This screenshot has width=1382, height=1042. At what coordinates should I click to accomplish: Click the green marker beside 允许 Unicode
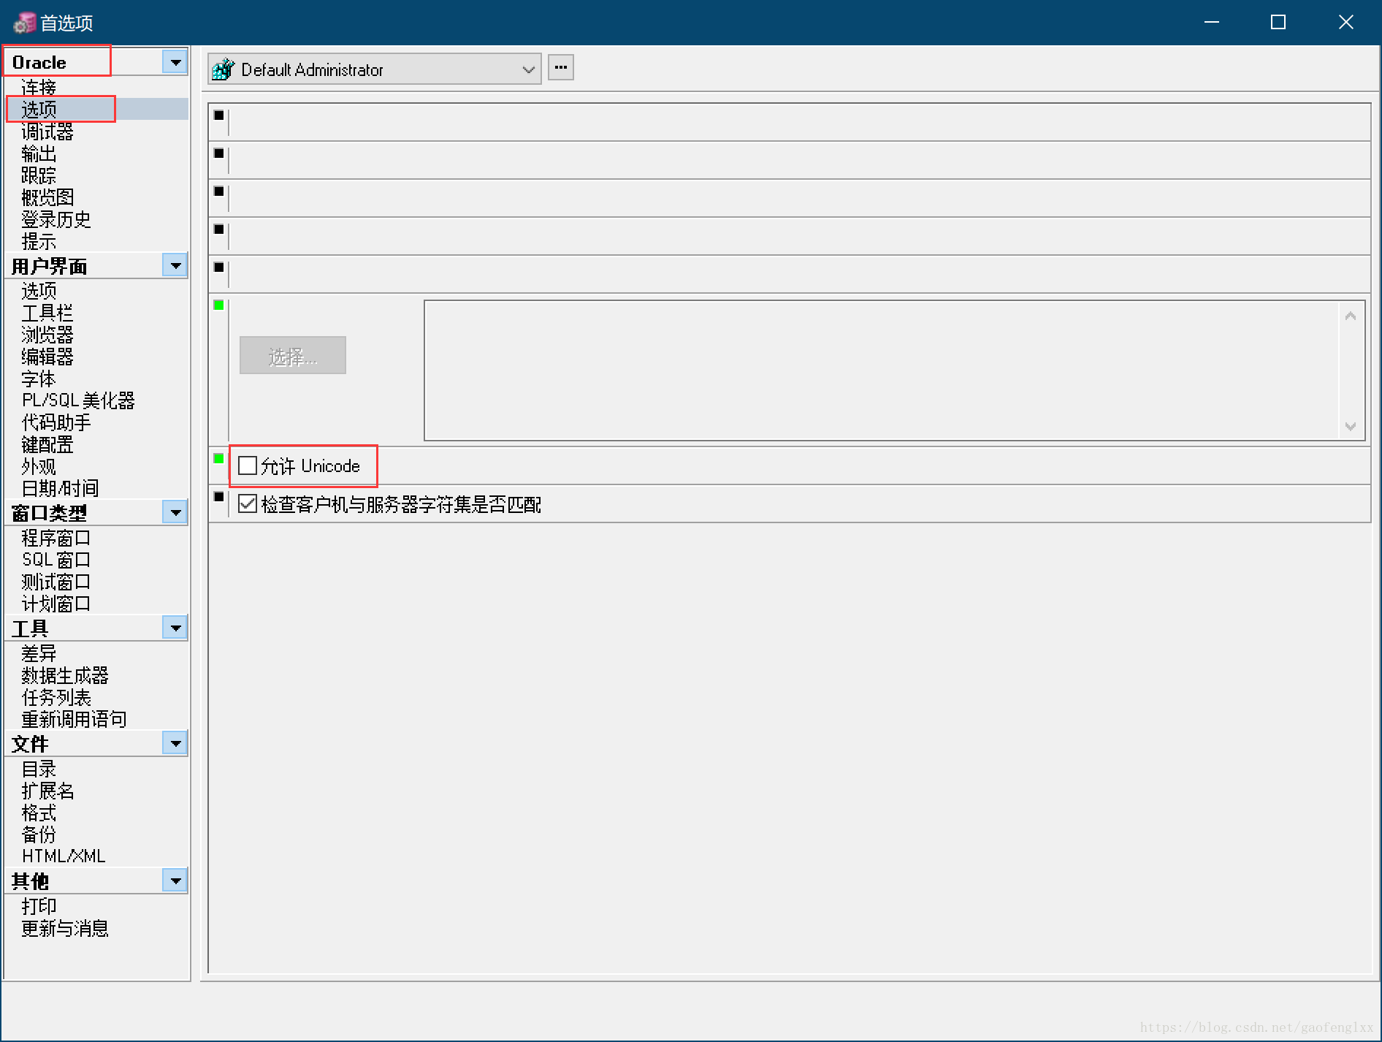point(218,458)
